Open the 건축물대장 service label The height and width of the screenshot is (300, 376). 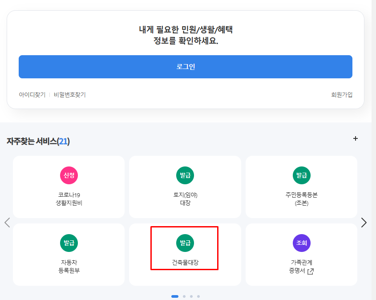[185, 263]
